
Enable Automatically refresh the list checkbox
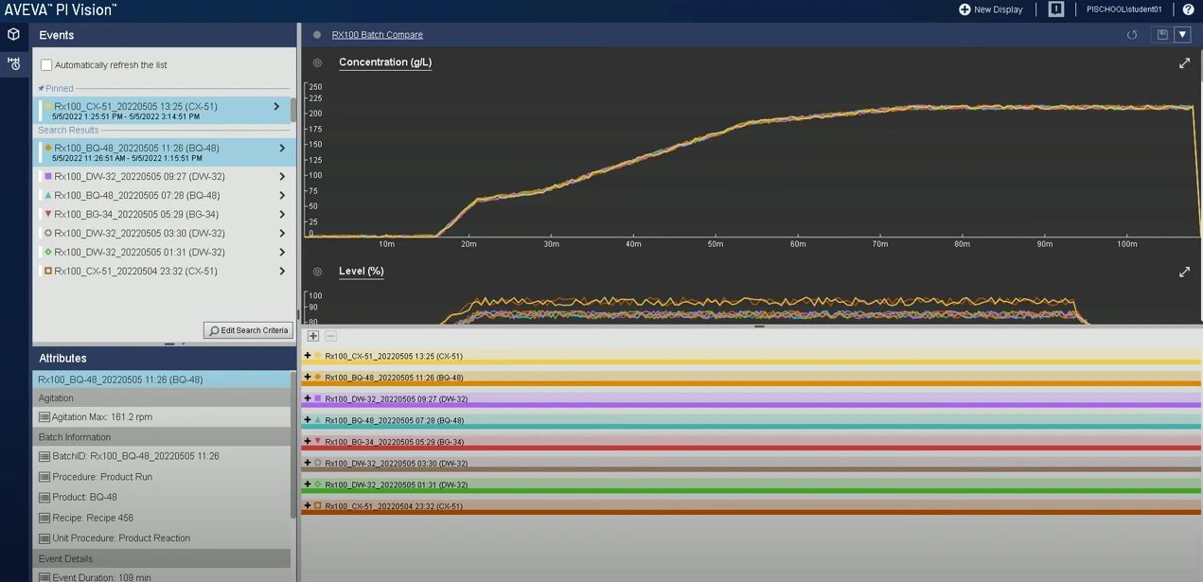46,65
